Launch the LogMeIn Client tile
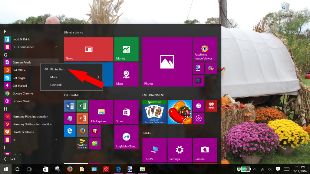 126,137
